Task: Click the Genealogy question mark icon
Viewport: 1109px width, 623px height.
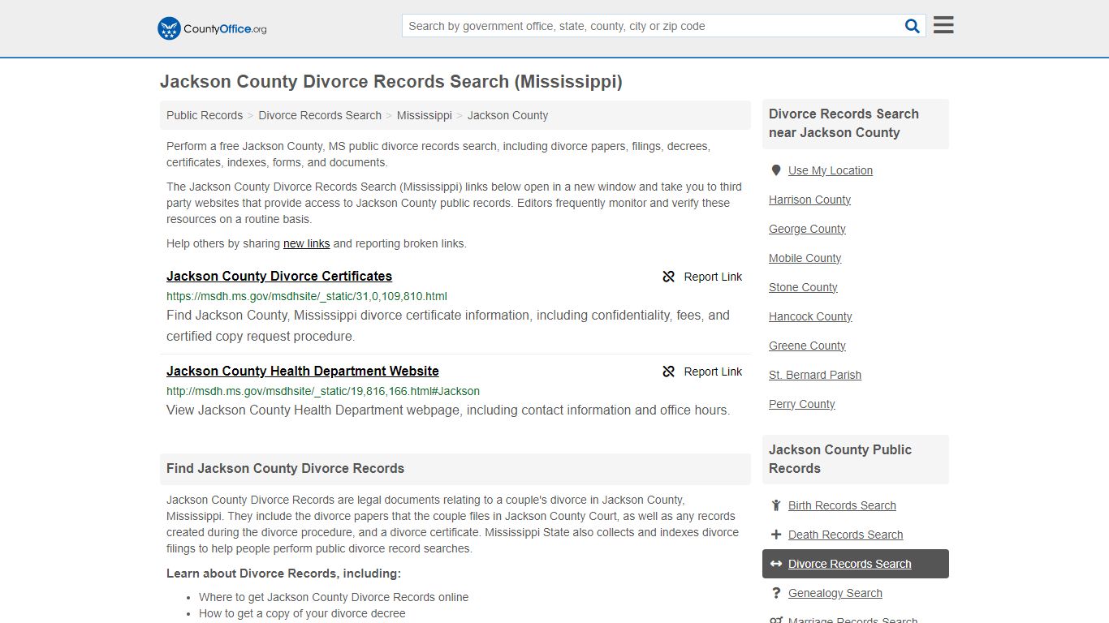Action: [776, 593]
